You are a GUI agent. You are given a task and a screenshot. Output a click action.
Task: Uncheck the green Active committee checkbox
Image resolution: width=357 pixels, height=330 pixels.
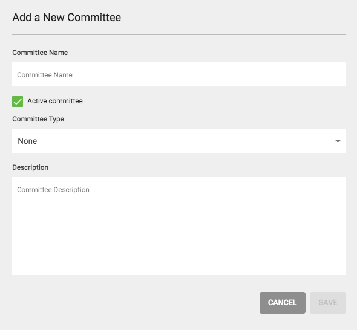pyautogui.click(x=18, y=101)
